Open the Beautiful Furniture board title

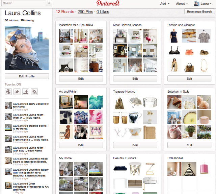(x=125, y=158)
